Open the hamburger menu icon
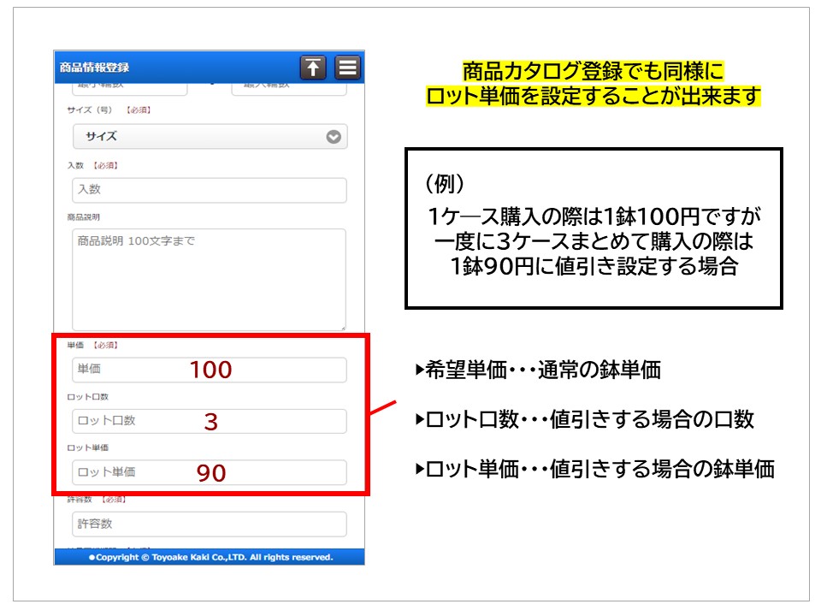The width and height of the screenshot is (821, 616). 347,68
